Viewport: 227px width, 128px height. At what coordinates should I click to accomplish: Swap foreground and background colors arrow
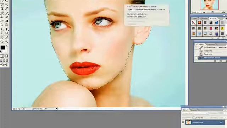click(7, 46)
